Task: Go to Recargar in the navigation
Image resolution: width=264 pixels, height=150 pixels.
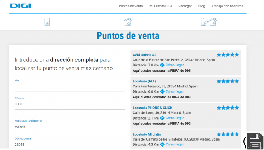Action: pyautogui.click(x=185, y=6)
